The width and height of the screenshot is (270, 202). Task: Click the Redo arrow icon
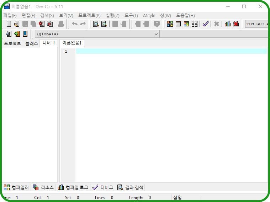(x=83, y=24)
